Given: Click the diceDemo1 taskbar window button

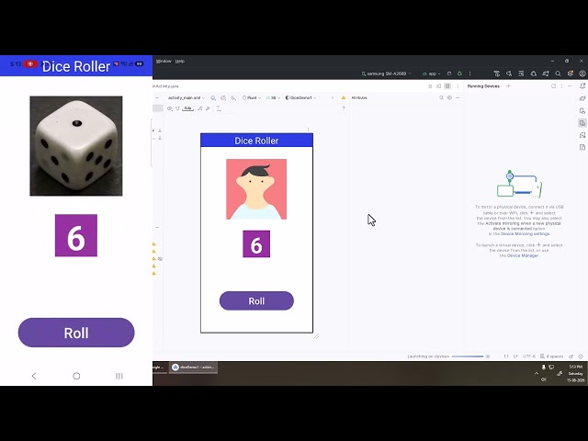Looking at the screenshot, I should pos(194,367).
